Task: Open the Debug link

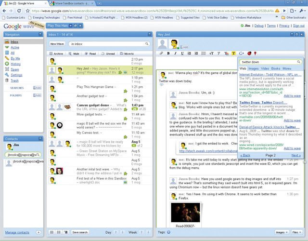Action: point(259,26)
